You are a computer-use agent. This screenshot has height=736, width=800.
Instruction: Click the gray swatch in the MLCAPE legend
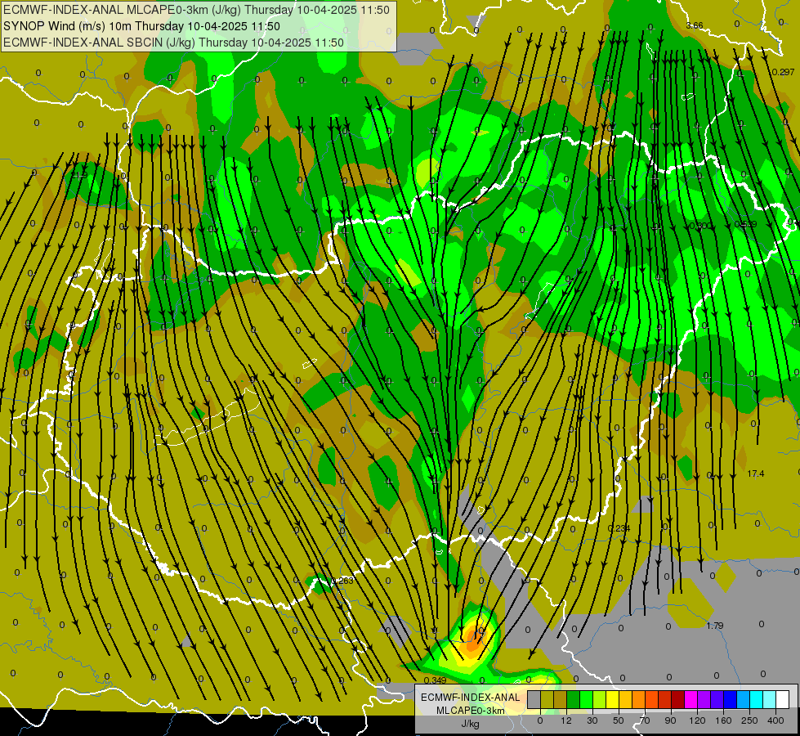(534, 699)
